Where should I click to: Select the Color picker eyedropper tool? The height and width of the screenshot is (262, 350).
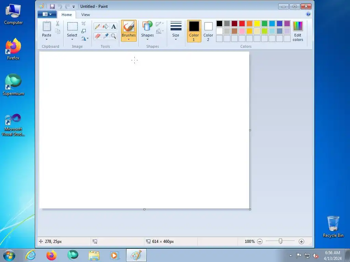[x=105, y=36]
